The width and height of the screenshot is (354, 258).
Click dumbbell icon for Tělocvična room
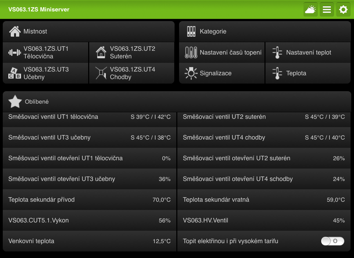[x=15, y=52]
